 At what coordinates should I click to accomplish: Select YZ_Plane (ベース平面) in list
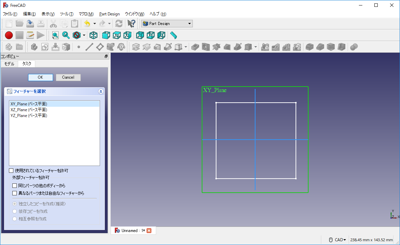click(54, 116)
